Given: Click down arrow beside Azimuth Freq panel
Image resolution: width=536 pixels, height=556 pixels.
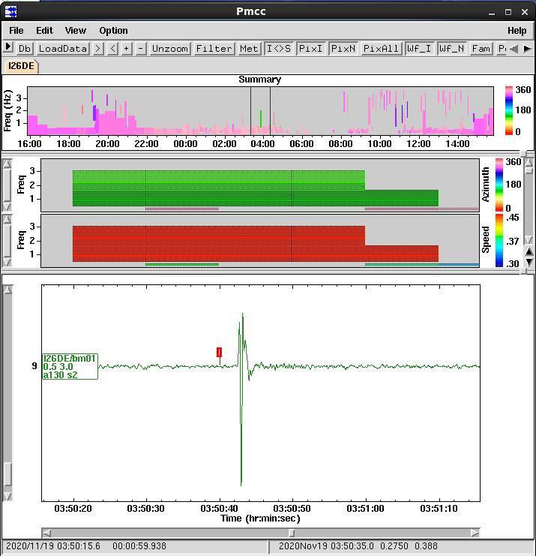Looking at the screenshot, I should pyautogui.click(x=7, y=206).
